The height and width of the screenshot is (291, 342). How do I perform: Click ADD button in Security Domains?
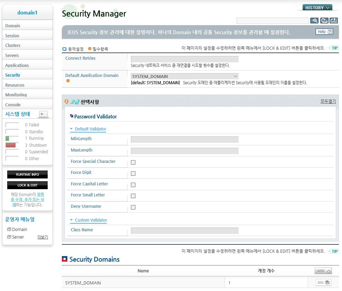point(323,271)
